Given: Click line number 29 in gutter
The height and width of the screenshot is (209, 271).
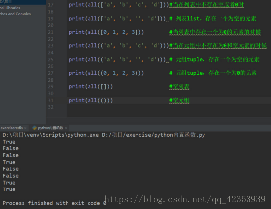Looking at the screenshot, I should 51,86.
